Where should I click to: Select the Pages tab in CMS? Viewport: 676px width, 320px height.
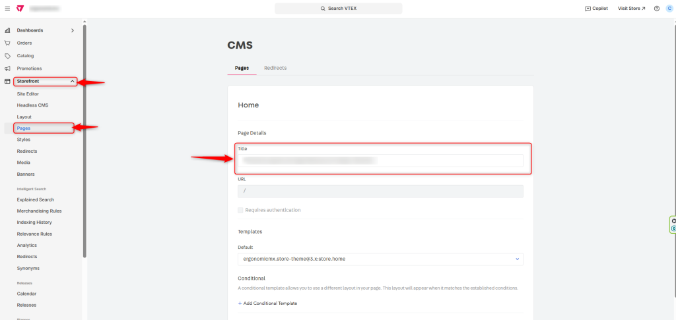click(x=242, y=68)
